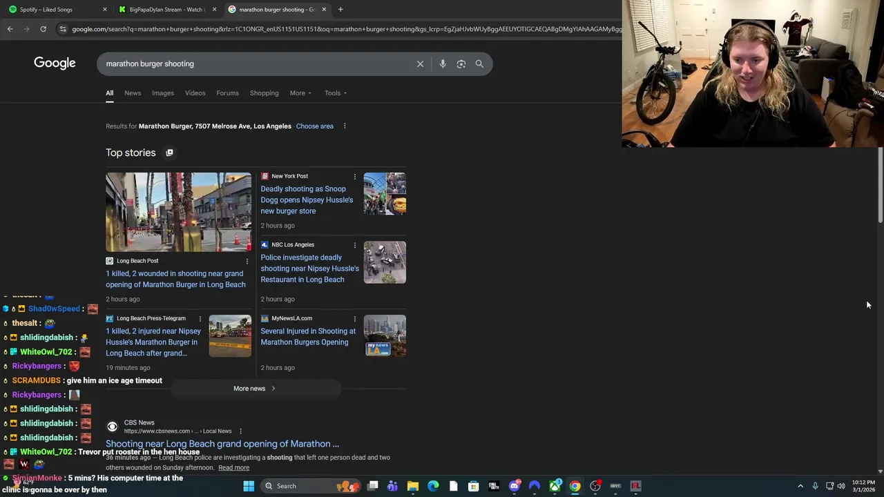Open 1 killed, 2 wounded Long Beach Post headline
This screenshot has height=497, width=884.
pos(175,279)
